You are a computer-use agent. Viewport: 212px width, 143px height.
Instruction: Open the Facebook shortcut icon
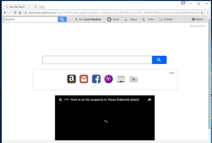(96, 79)
